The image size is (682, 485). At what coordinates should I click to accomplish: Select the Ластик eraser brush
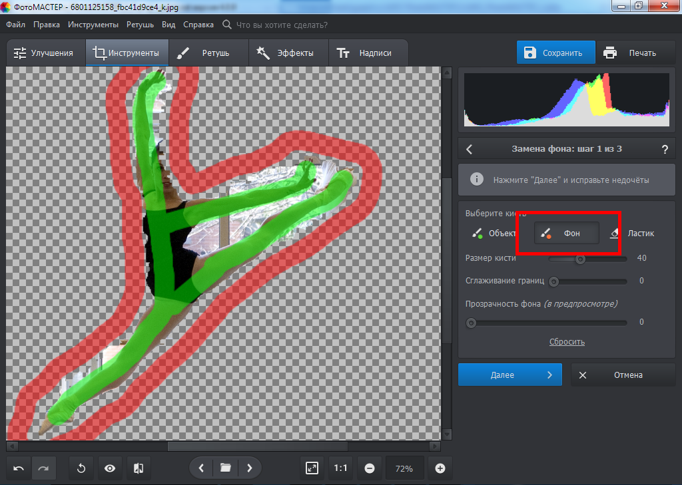tap(633, 234)
